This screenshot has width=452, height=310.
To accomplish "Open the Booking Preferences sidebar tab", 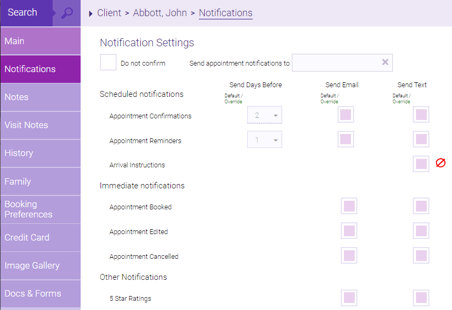I will [x=41, y=209].
